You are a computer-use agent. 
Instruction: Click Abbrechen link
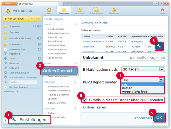coord(143,118)
